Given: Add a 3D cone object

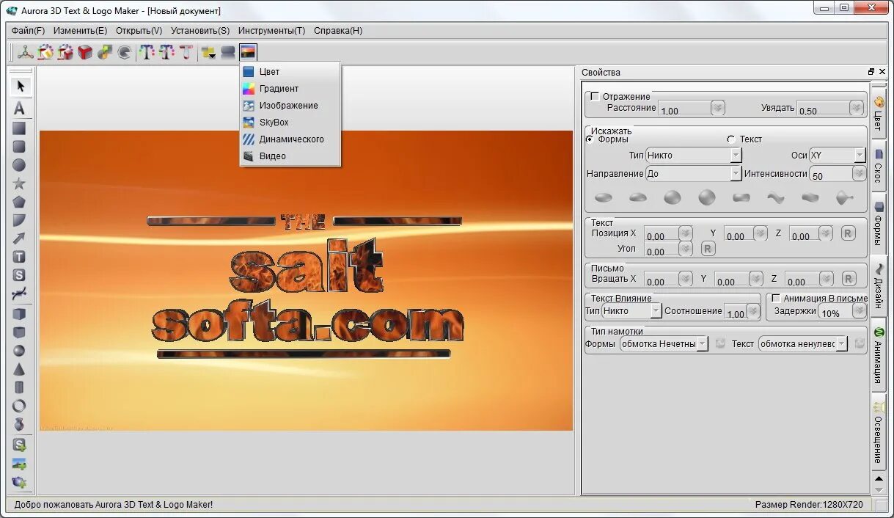Looking at the screenshot, I should click(x=20, y=369).
